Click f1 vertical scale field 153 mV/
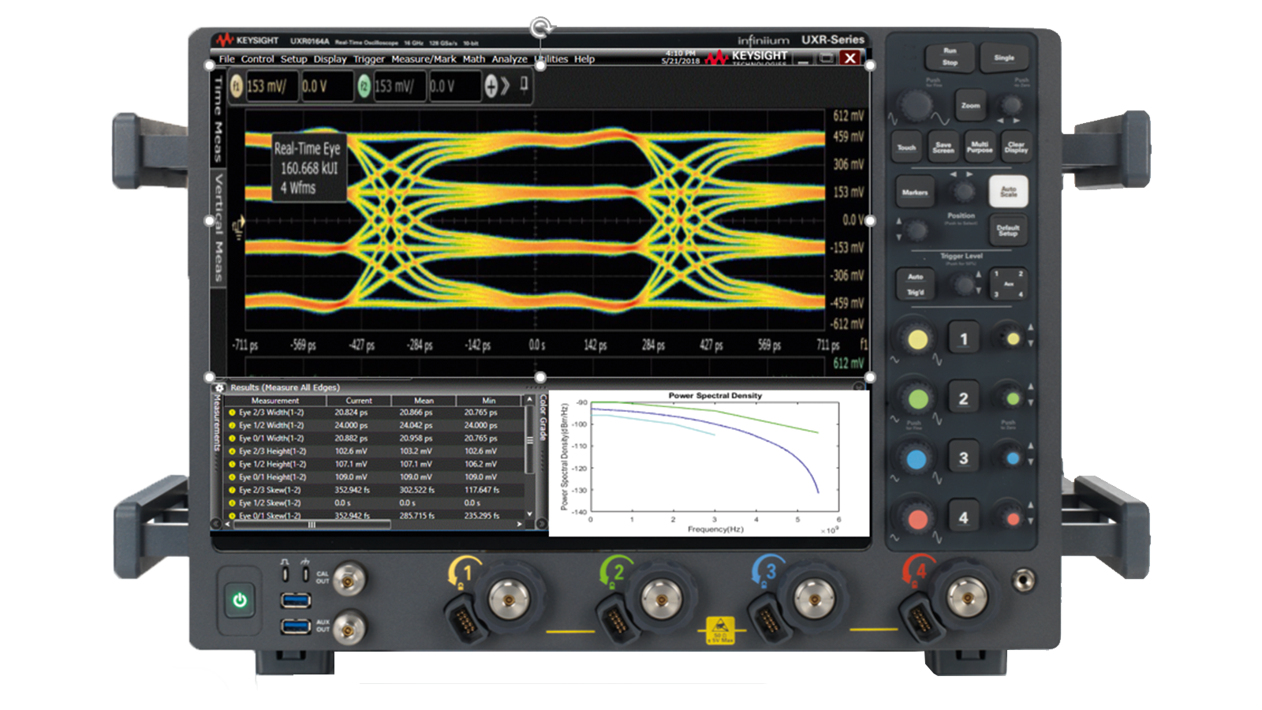 pyautogui.click(x=271, y=86)
